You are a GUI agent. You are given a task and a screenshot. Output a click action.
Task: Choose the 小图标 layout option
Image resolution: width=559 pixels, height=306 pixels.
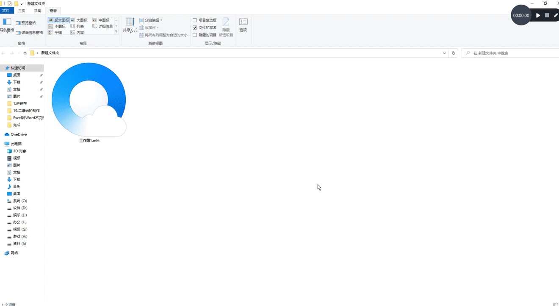[57, 26]
